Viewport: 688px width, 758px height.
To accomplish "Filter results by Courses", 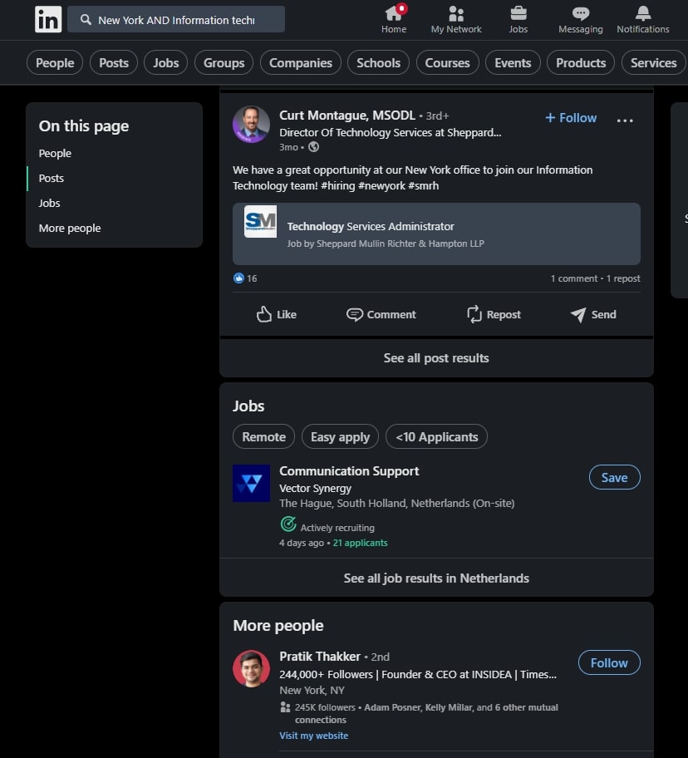I will click(447, 63).
